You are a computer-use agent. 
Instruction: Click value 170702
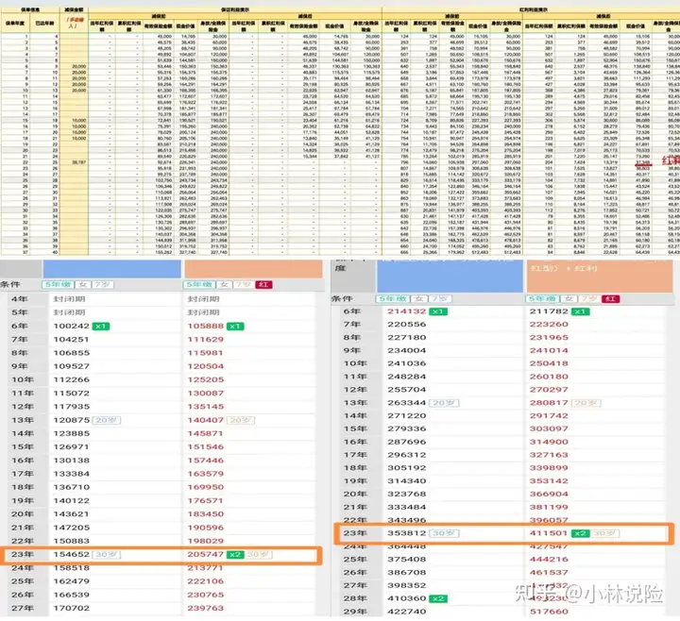coord(71,609)
